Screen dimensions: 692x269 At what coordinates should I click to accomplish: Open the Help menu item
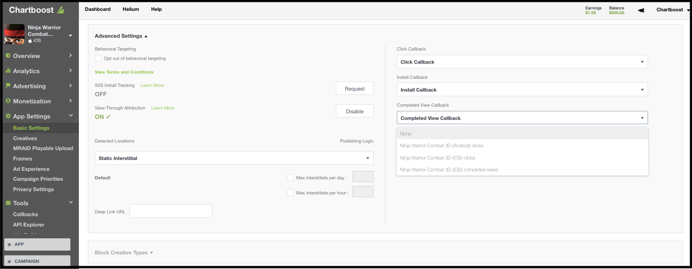(x=156, y=9)
